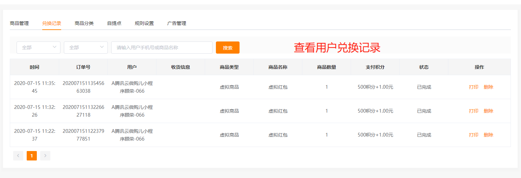The width and height of the screenshot is (521, 178).
Task: Open 规则设置 tab
Action: tap(144, 23)
